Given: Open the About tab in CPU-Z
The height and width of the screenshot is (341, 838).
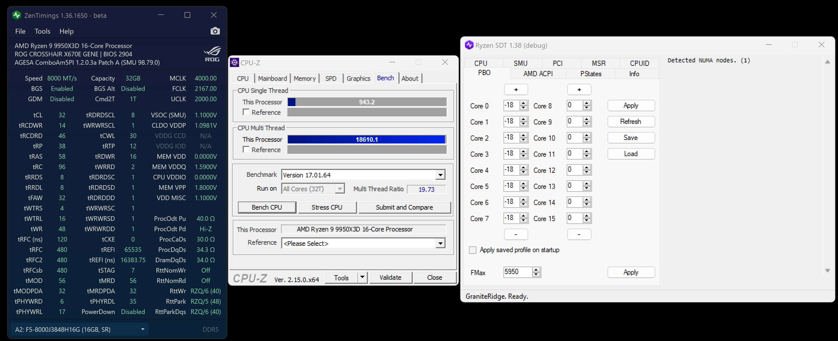Looking at the screenshot, I should coord(410,78).
